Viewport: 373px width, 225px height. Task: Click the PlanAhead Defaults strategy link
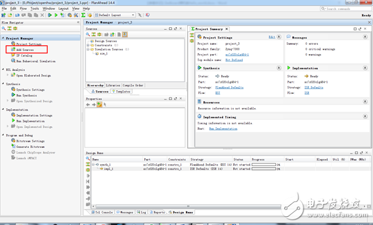tap(229, 87)
